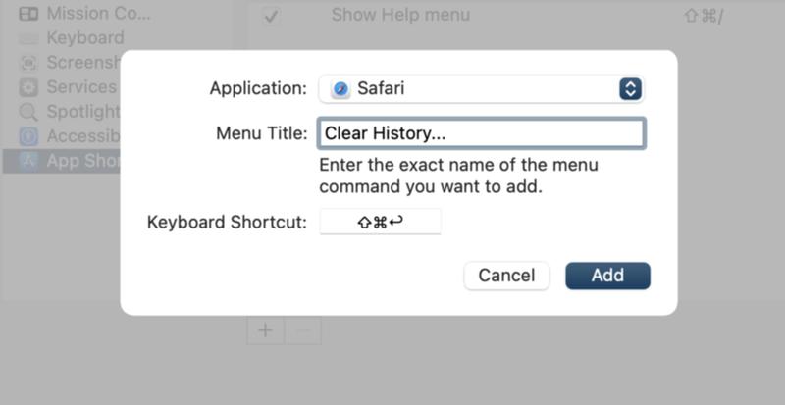Click the Keyboard Shortcut recorder field
This screenshot has height=405, width=785.
tap(380, 222)
